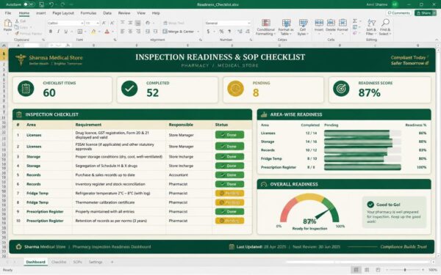
Task: Click the Decrease Decimal icon
Action: click(x=248, y=32)
